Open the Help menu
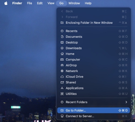The height and width of the screenshot is (122, 135). (88, 3)
